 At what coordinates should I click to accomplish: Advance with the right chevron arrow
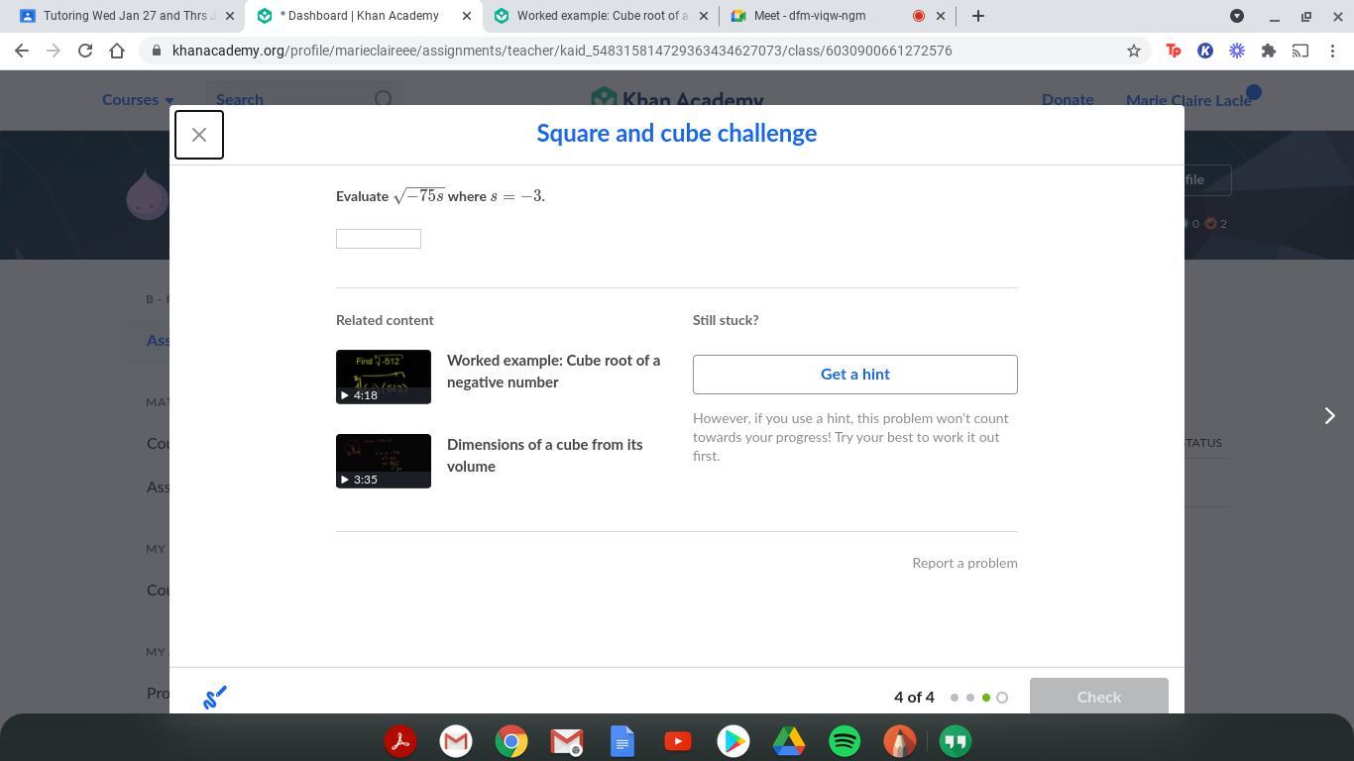tap(1329, 415)
